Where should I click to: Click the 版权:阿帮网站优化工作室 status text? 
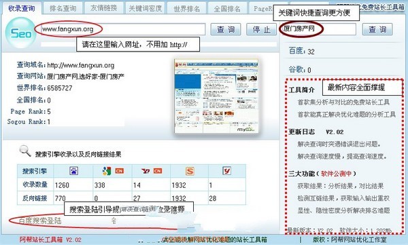coord(350,240)
